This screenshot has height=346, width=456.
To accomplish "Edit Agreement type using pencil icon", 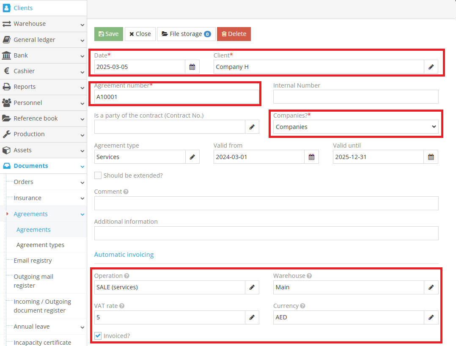I will [x=192, y=157].
